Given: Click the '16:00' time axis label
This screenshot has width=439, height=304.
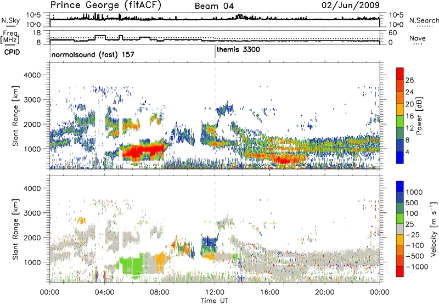Looking at the screenshot, I should point(269,292).
